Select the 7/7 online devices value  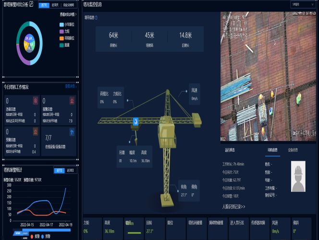pyautogui.click(x=49, y=138)
